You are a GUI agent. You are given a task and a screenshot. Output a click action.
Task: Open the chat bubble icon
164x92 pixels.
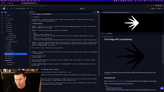(162, 88)
